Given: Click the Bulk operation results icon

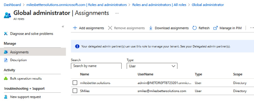Looking at the screenshot, I should click(x=6, y=79).
